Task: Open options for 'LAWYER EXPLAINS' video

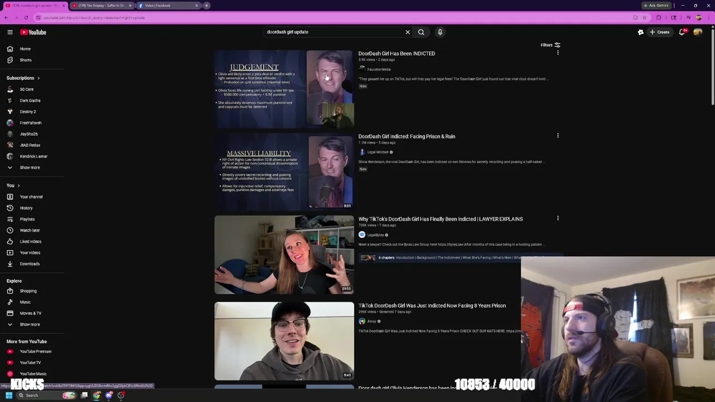Action: pyautogui.click(x=557, y=218)
